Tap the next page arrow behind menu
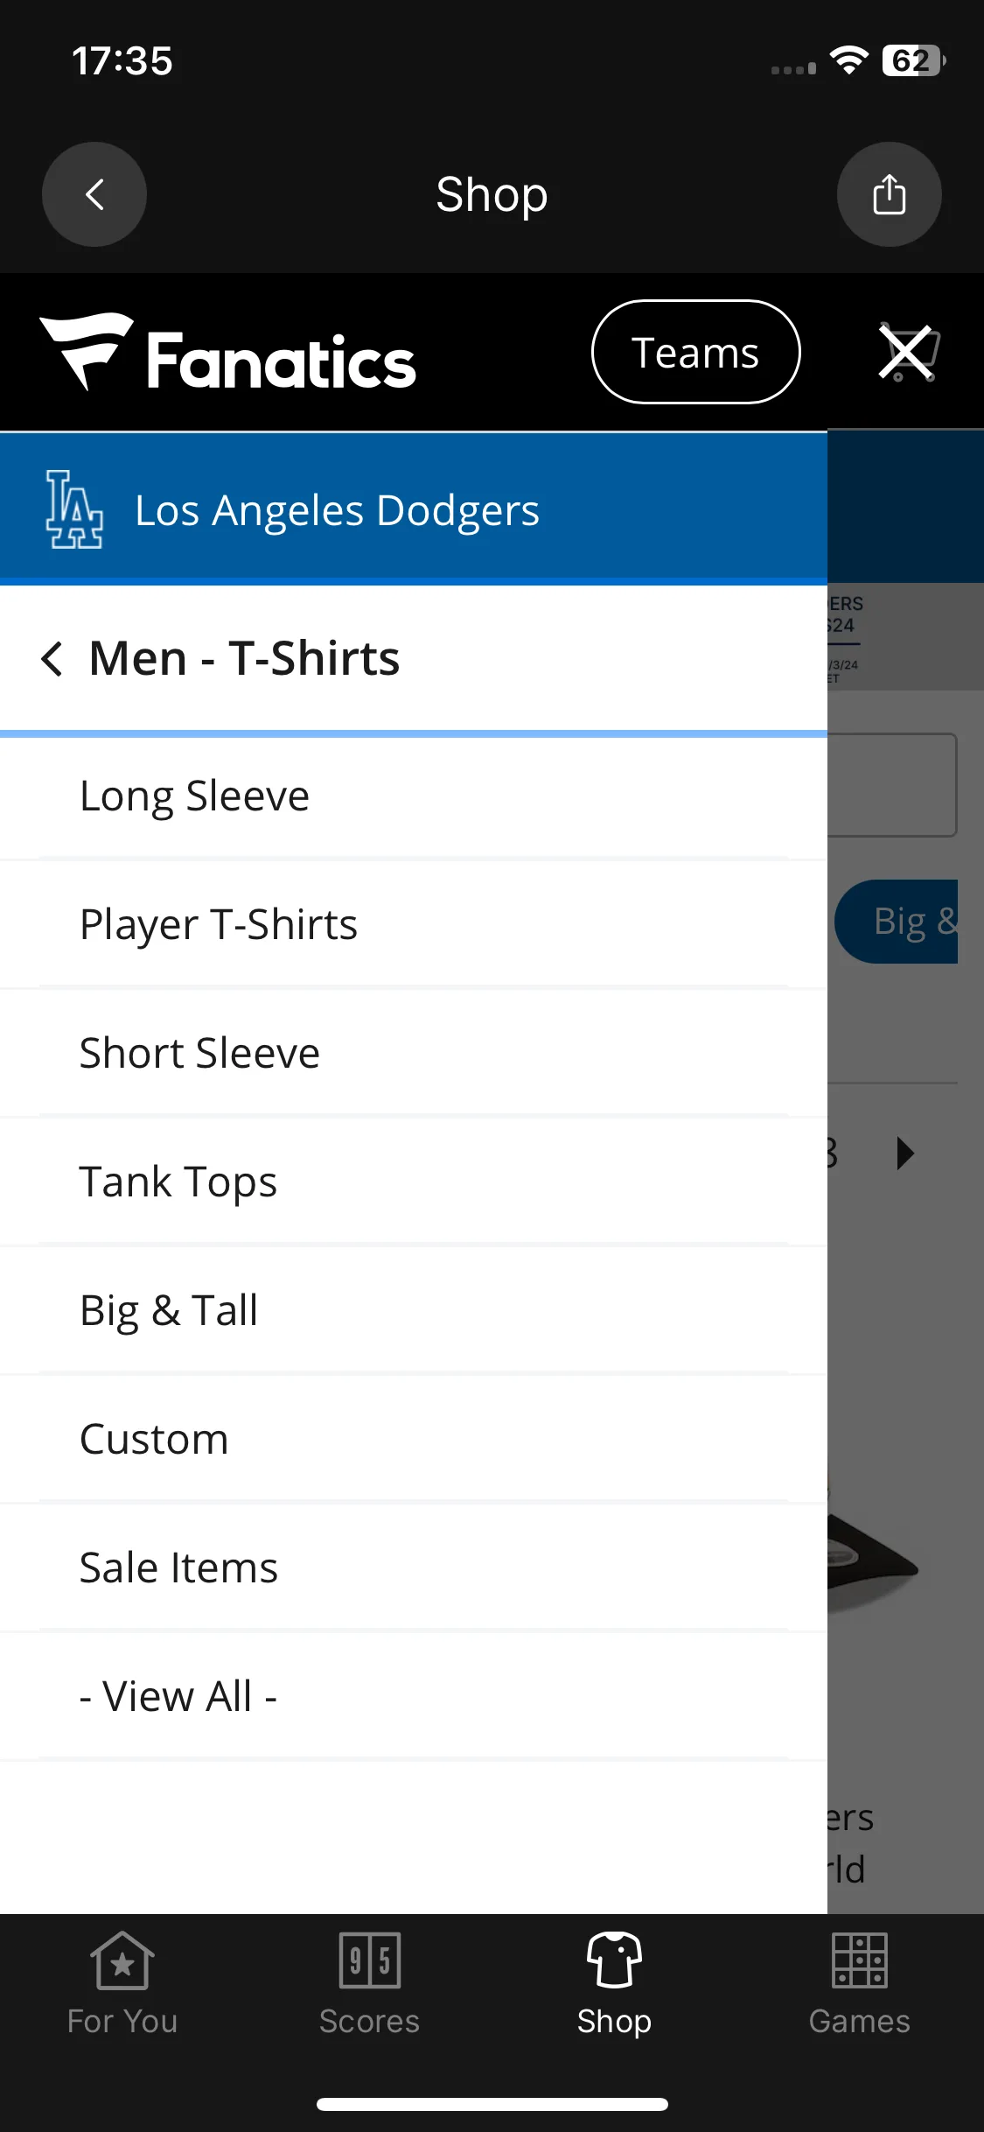The image size is (984, 2132). click(905, 1154)
